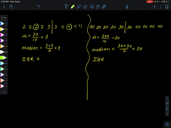Tap the 66/67 page indicator
Image resolution: width=171 pixels, height=128 pixels.
(167, 106)
